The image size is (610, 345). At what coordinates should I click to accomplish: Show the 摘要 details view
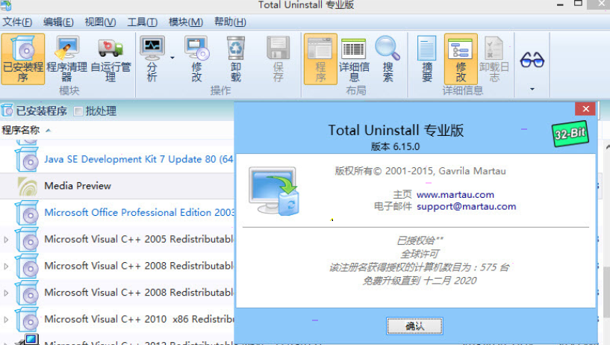(x=427, y=59)
